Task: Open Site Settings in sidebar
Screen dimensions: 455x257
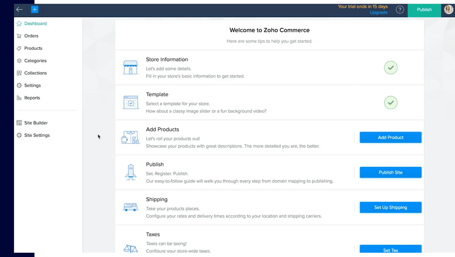Action: click(37, 135)
